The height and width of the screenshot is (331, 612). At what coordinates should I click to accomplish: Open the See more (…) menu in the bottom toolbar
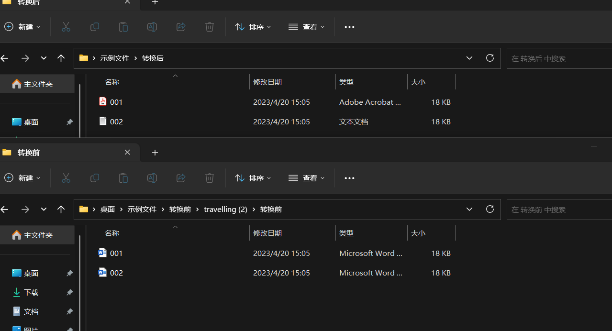(349, 178)
